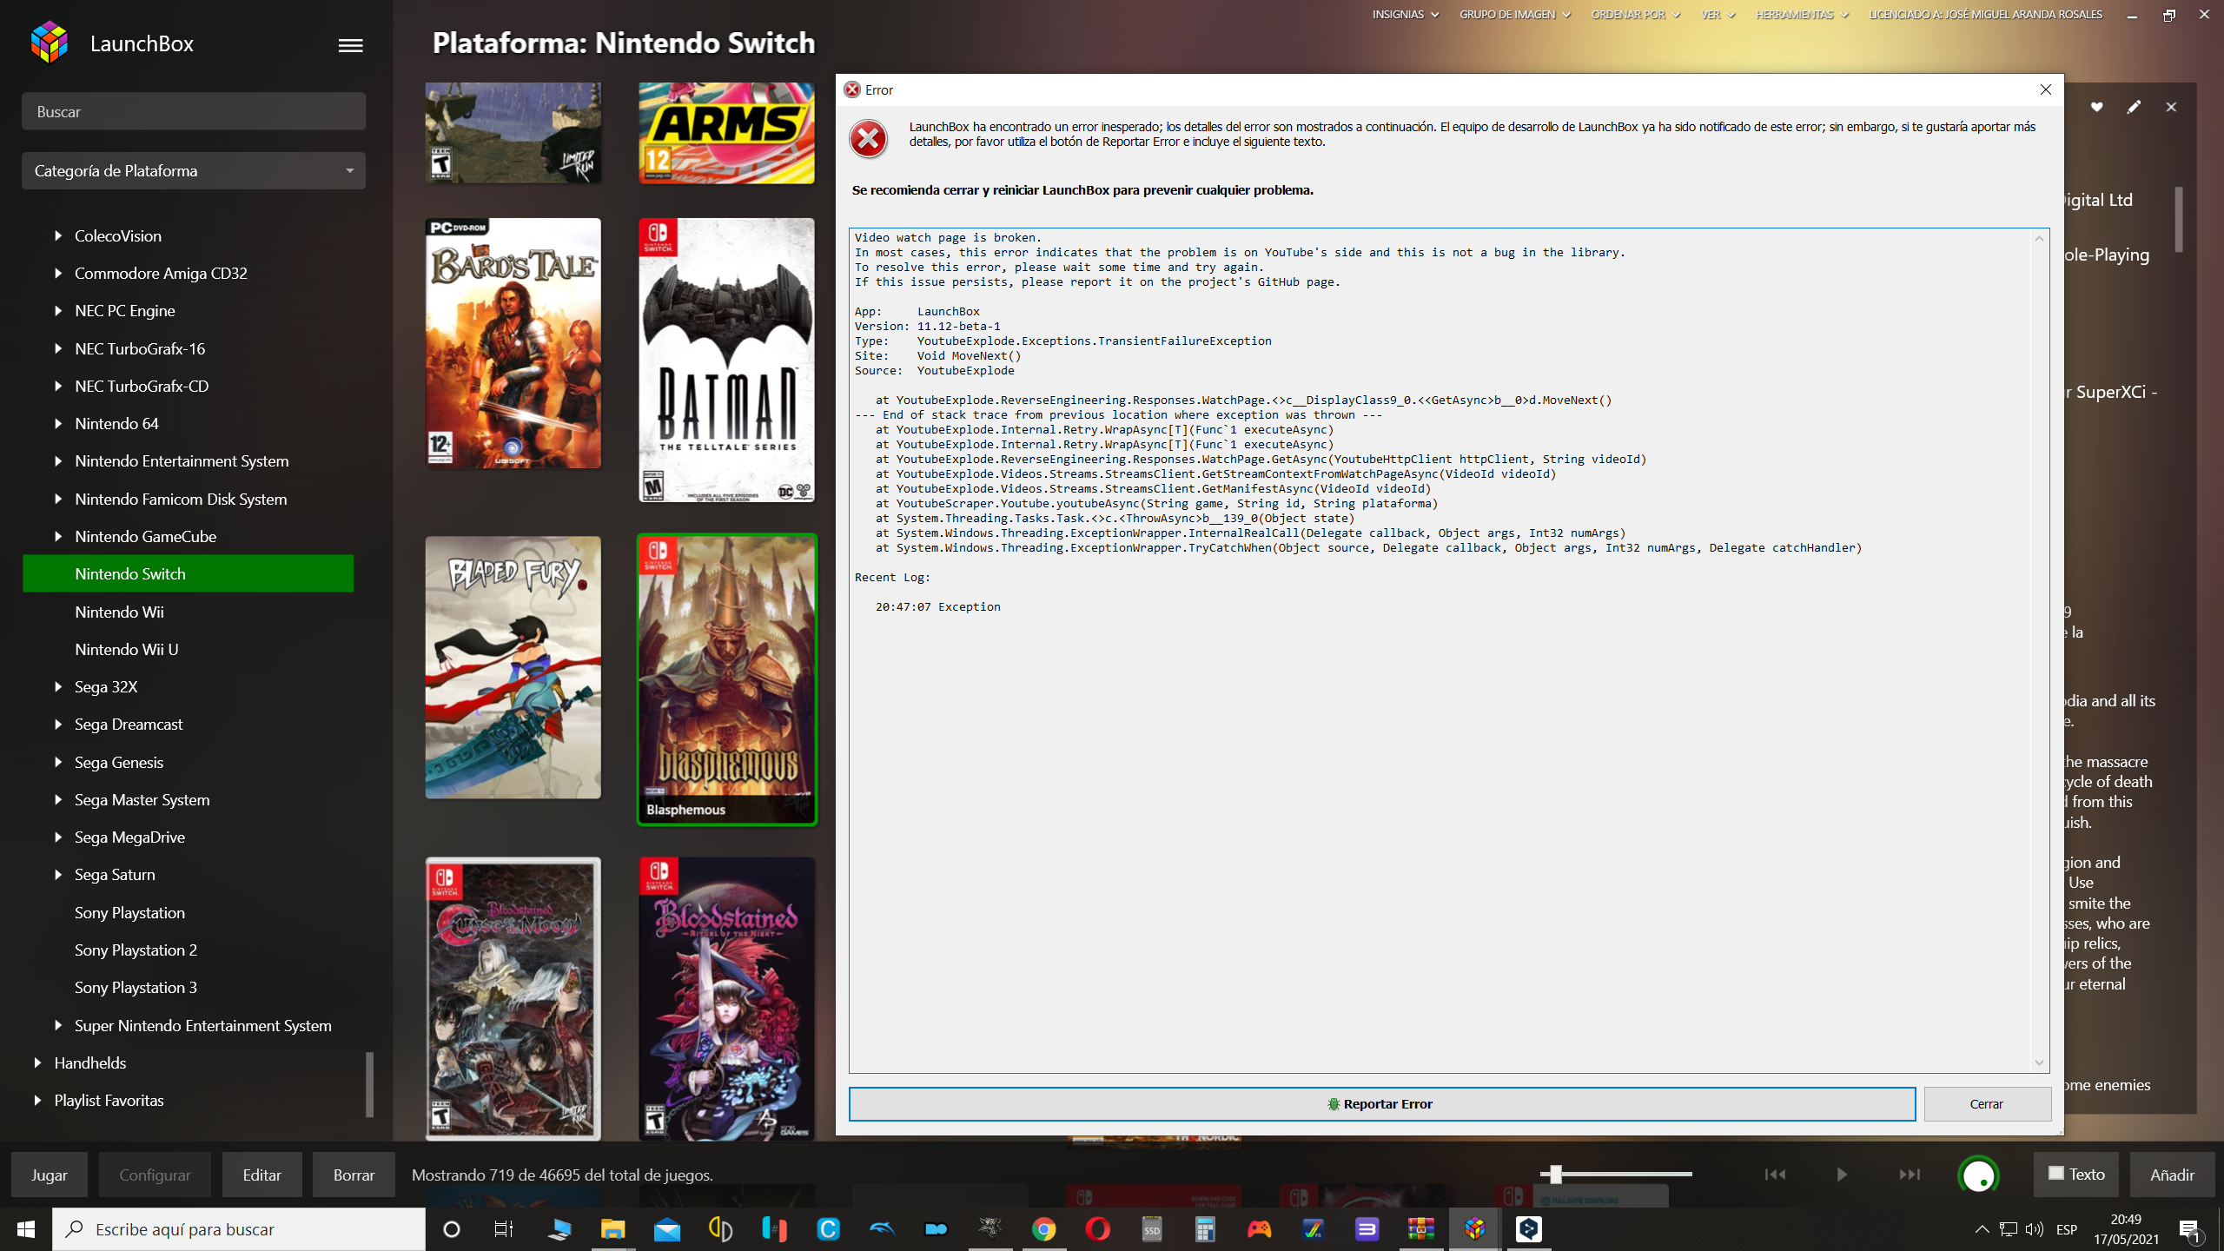Open Windows Start menu

tap(26, 1229)
